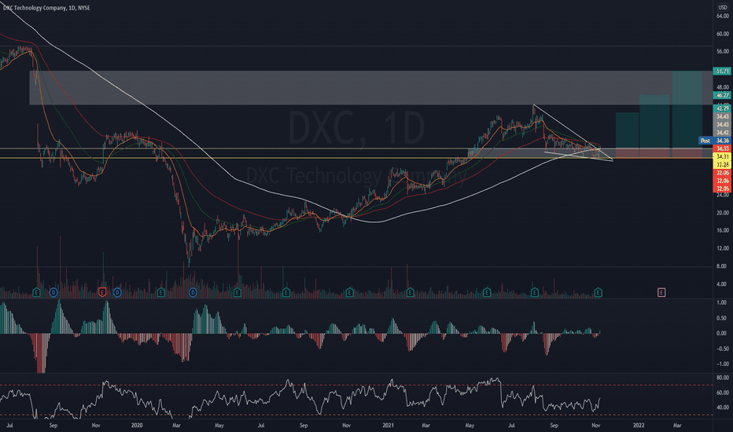Open the USD currency selector
Image resolution: width=733 pixels, height=432 pixels.
722,8
